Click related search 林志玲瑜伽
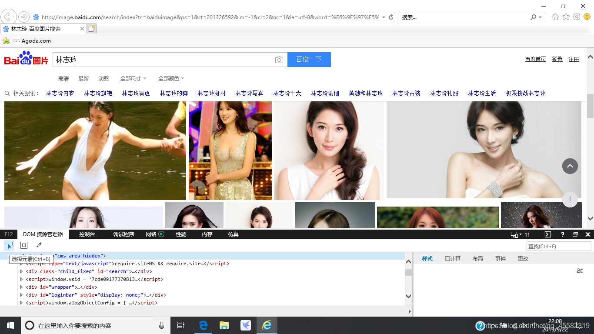Viewport: 594px width, 334px height. point(325,93)
